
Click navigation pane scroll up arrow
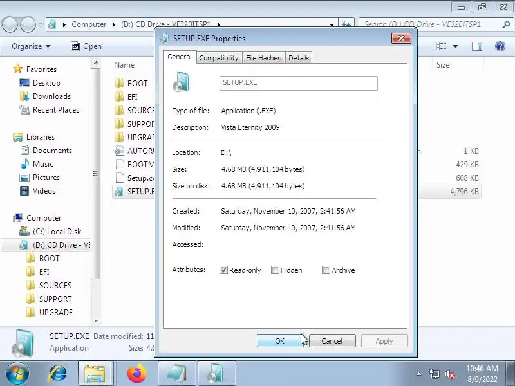pyautogui.click(x=95, y=62)
